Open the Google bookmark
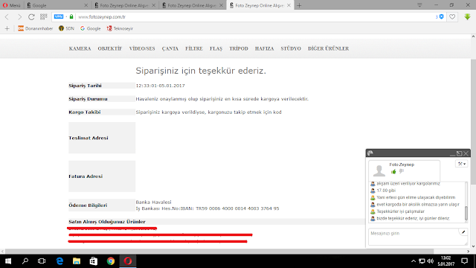 (x=90, y=28)
